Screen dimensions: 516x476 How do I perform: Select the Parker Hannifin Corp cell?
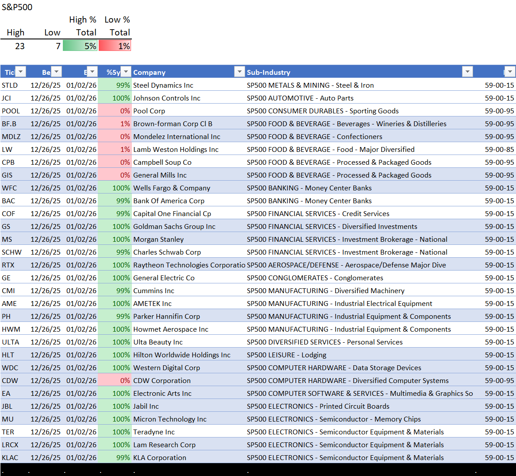click(x=189, y=316)
